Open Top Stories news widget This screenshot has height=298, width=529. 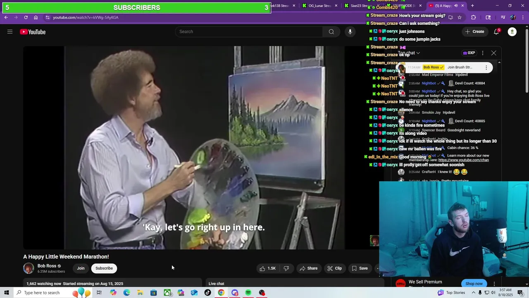point(451,293)
